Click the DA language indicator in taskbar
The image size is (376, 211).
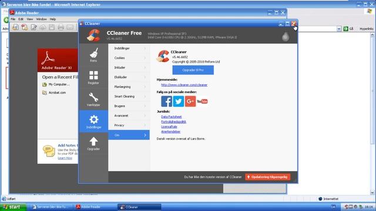click(x=333, y=207)
